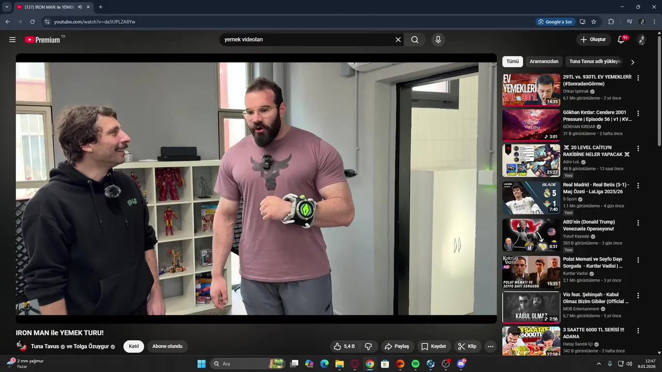The height and width of the screenshot is (372, 662).
Task: Reload the page in Chrome
Action: (x=32, y=22)
